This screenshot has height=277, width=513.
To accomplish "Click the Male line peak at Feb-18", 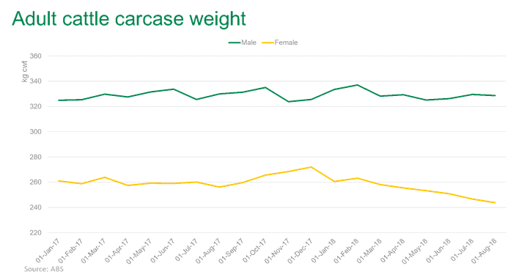I will tap(358, 85).
